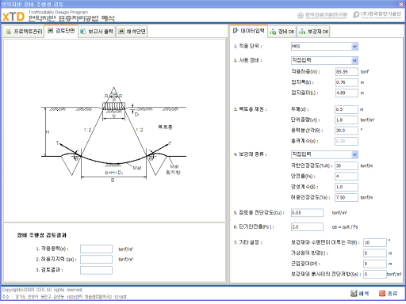Open the 장비 DB tab

pos(282,32)
